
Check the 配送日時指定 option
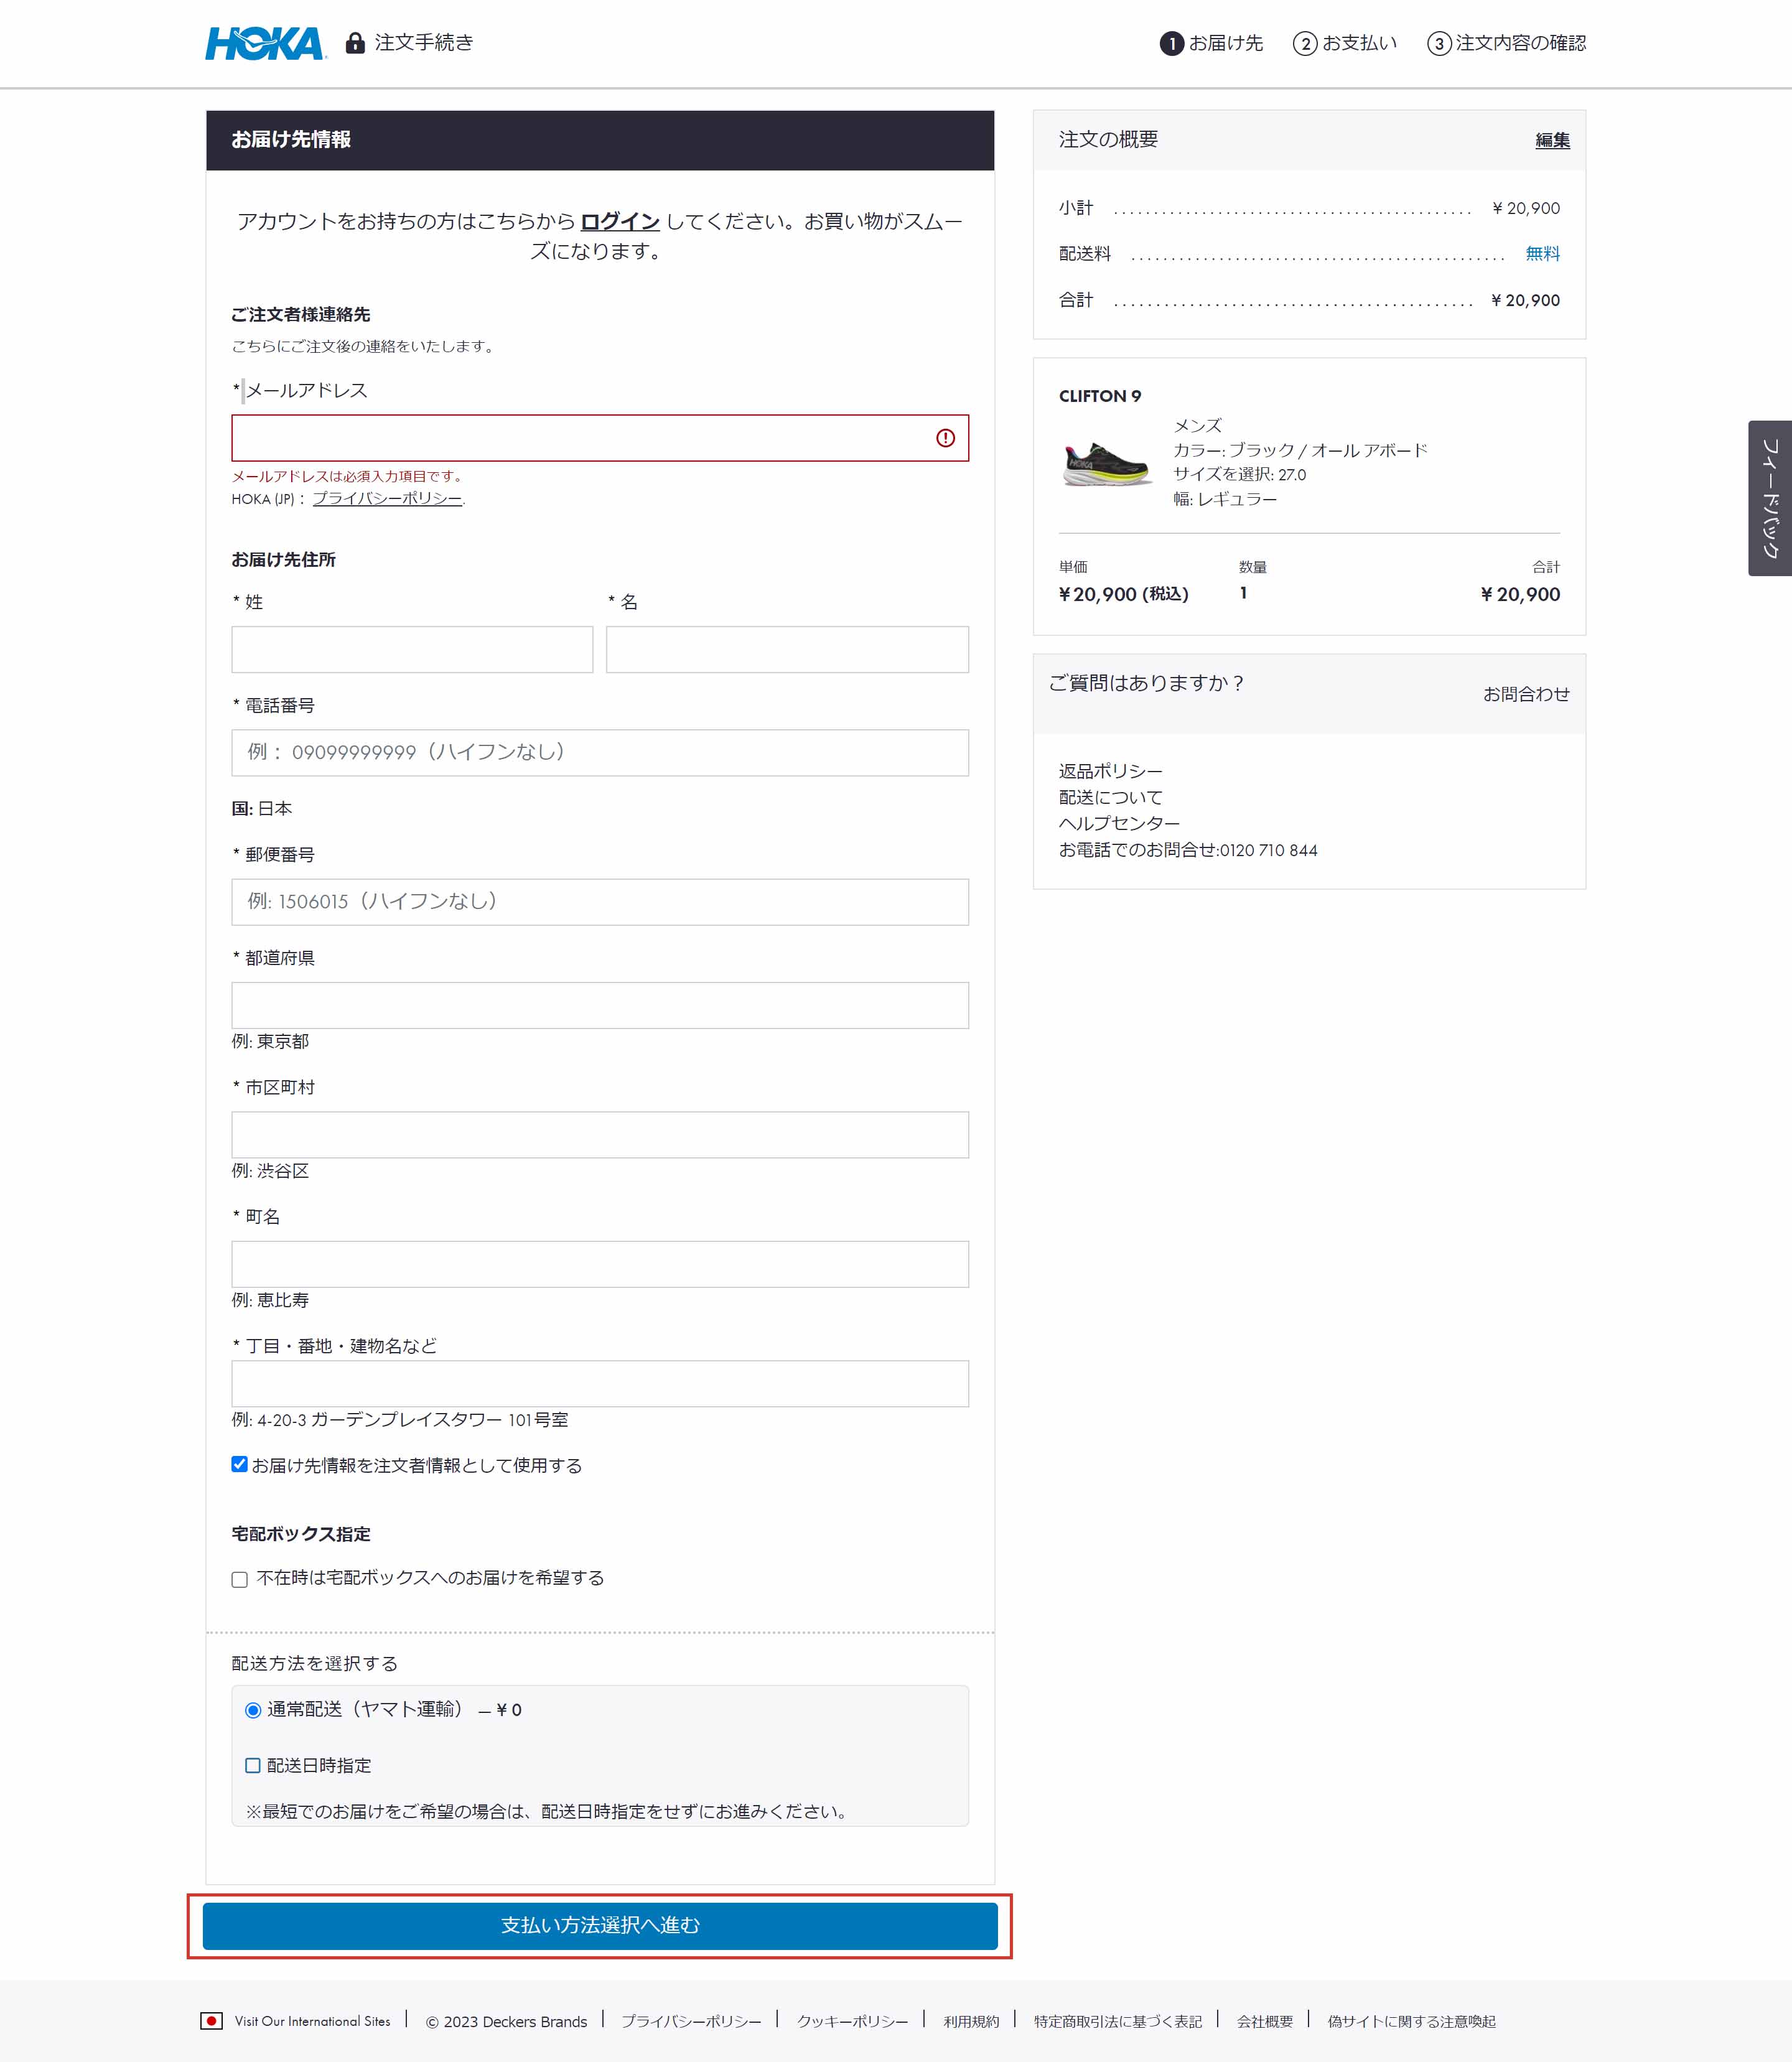[x=253, y=1766]
